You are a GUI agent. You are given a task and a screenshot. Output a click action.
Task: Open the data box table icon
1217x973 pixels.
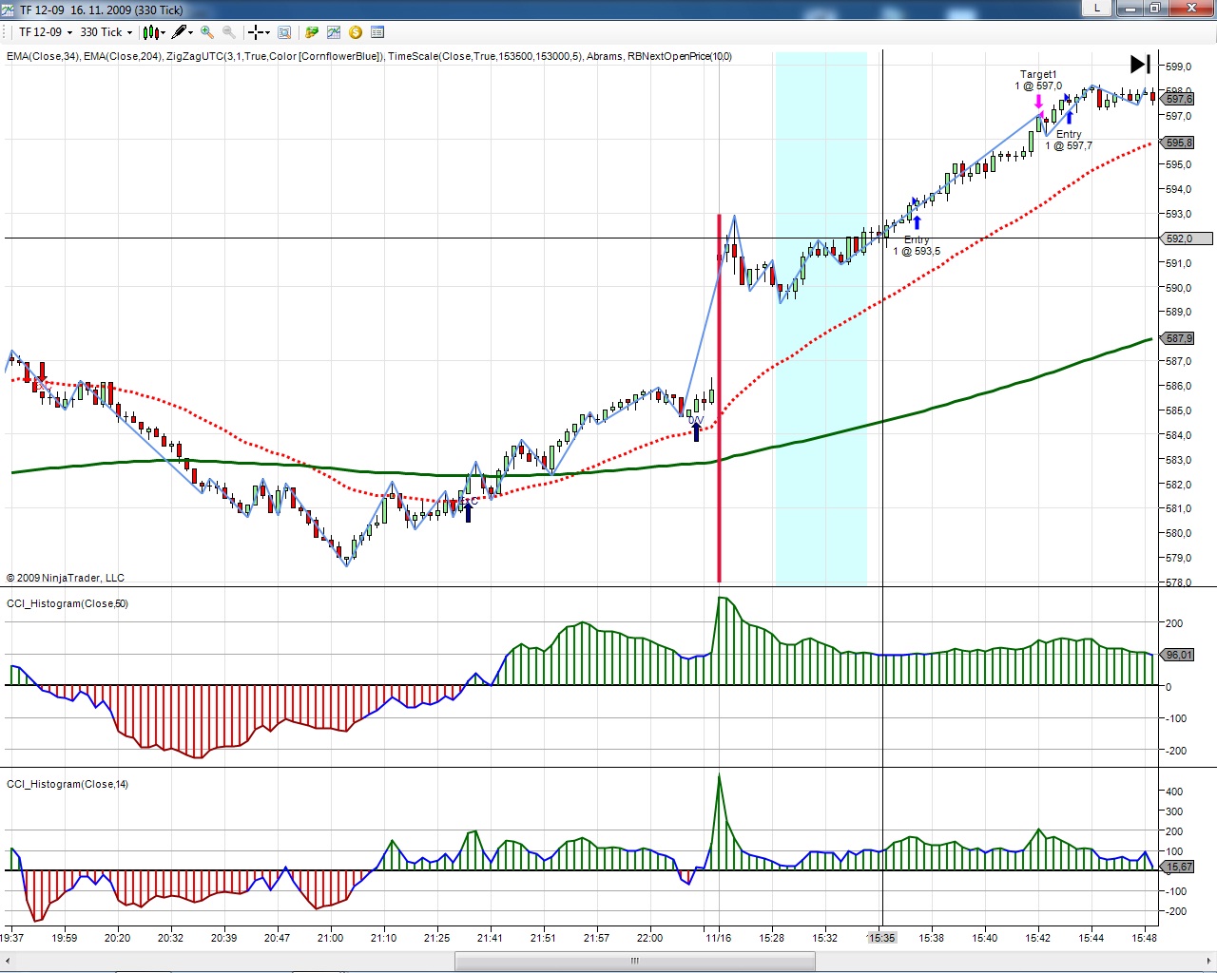(x=377, y=32)
